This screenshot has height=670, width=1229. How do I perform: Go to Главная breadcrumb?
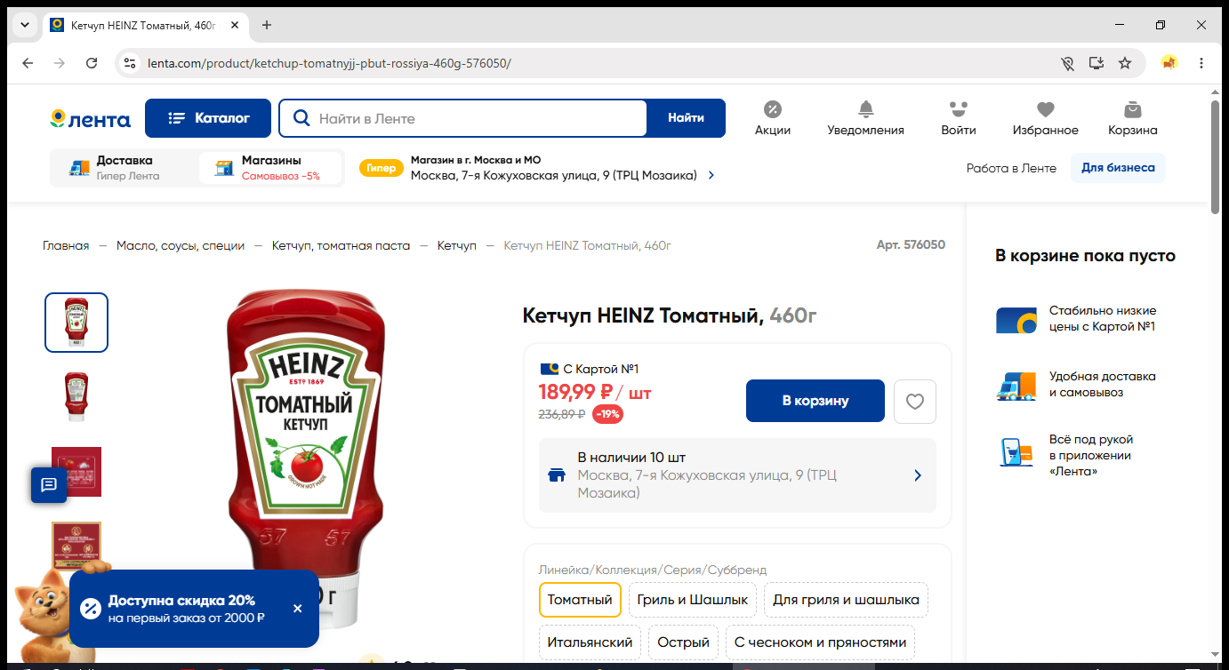(66, 245)
